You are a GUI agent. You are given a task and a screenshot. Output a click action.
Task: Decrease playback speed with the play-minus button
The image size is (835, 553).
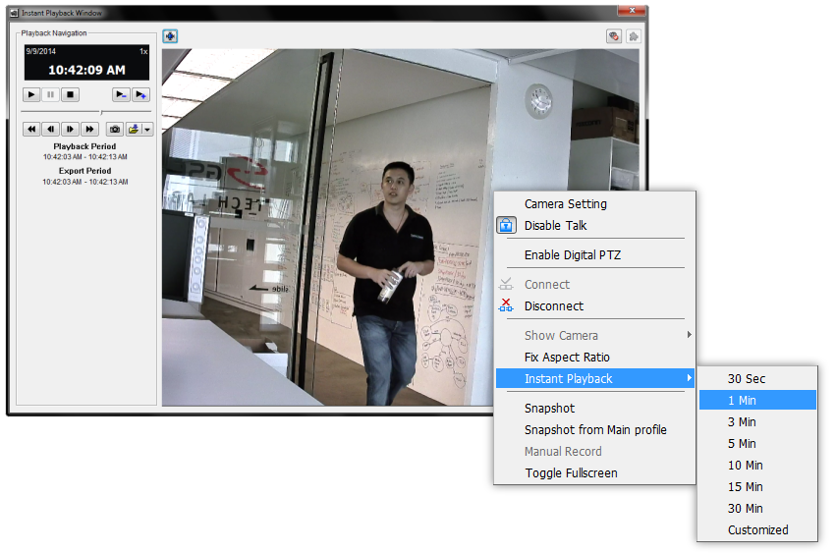[121, 94]
